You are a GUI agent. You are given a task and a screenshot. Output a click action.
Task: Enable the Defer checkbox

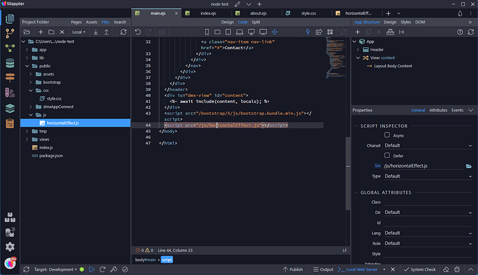click(x=387, y=155)
